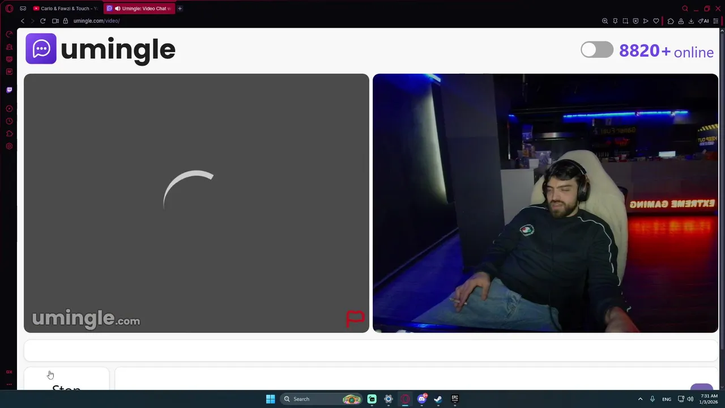The image size is (725, 408).
Task: Open the Windows Start menu
Action: [x=270, y=399]
